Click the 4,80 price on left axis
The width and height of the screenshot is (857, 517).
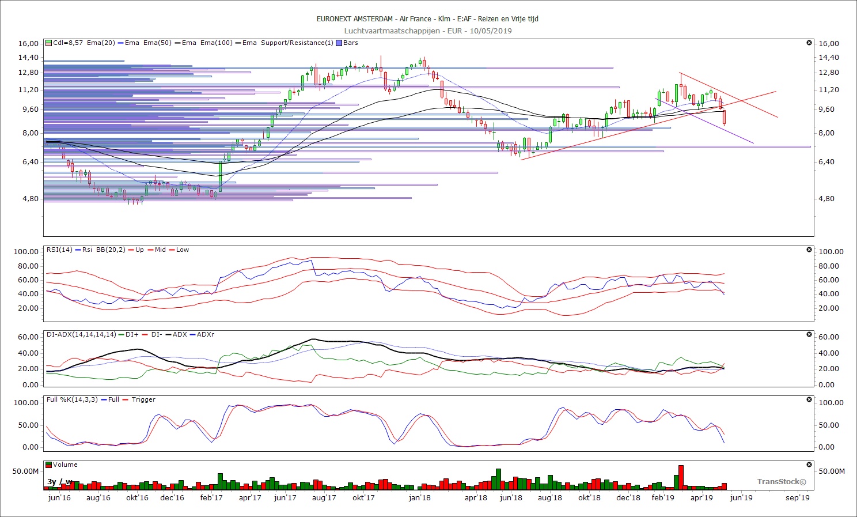[31, 199]
